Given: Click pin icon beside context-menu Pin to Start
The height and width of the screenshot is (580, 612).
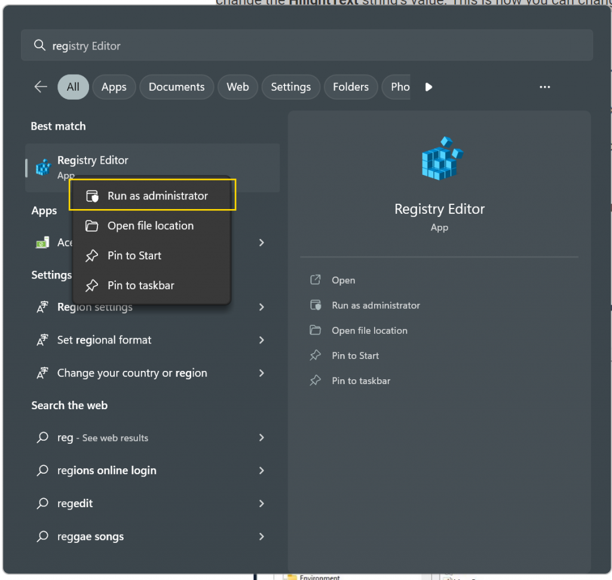Looking at the screenshot, I should tap(91, 256).
